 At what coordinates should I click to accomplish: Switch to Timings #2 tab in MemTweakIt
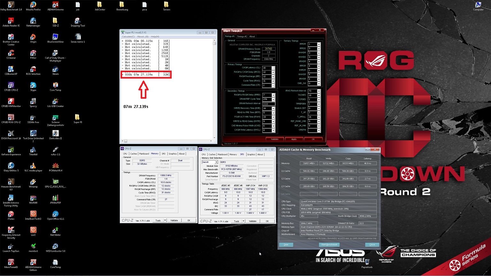tap(242, 36)
